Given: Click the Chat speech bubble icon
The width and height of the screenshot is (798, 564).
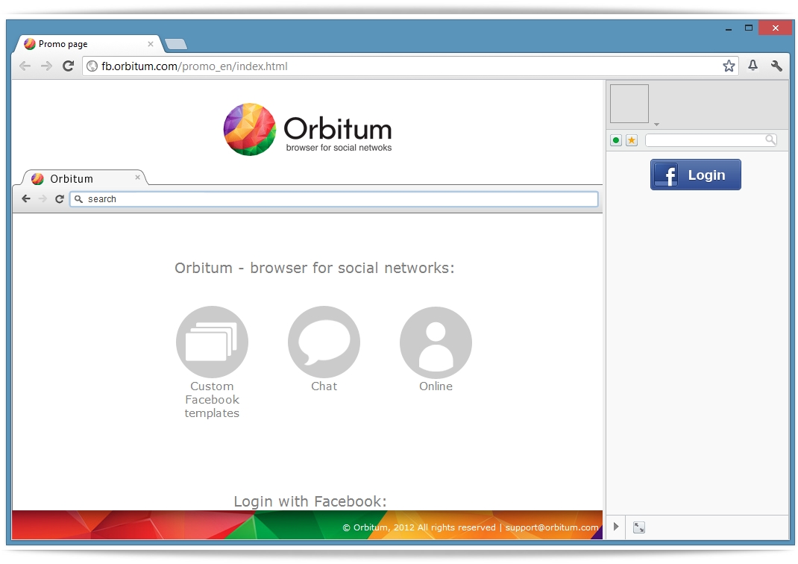Looking at the screenshot, I should tap(324, 342).
